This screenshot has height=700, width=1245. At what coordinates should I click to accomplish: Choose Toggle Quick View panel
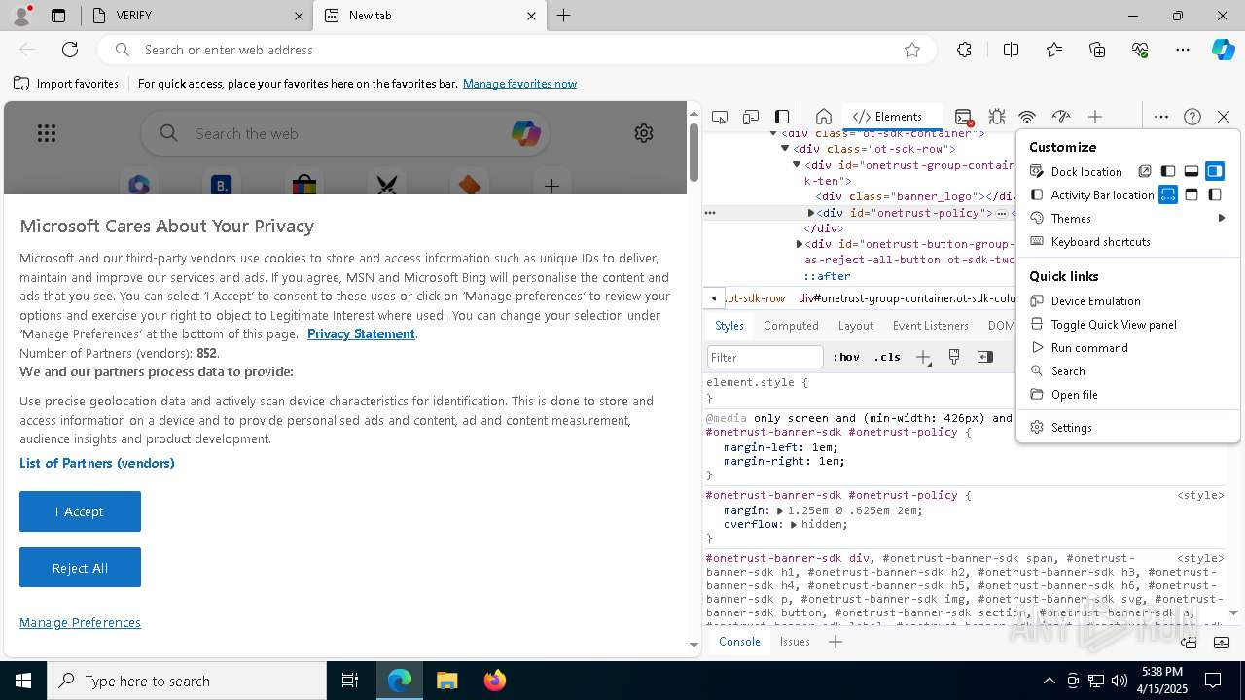click(x=1128, y=324)
